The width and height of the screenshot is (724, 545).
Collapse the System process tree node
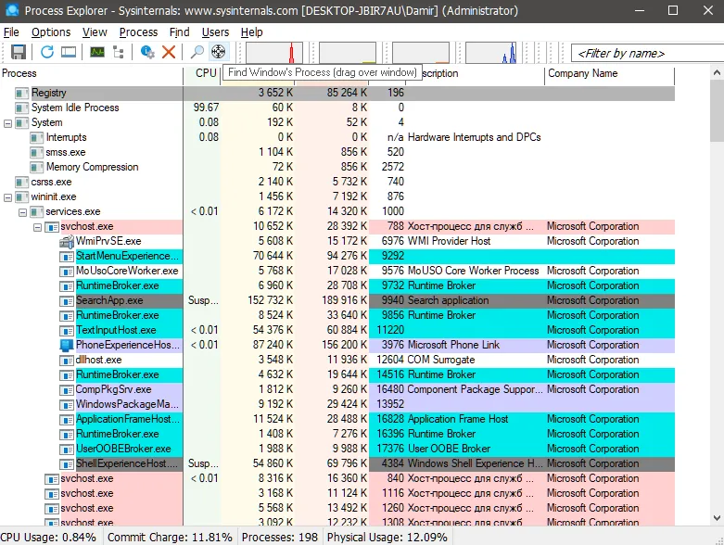pos(8,122)
